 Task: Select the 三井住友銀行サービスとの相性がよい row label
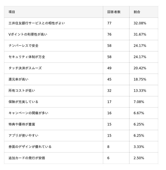point(37,23)
